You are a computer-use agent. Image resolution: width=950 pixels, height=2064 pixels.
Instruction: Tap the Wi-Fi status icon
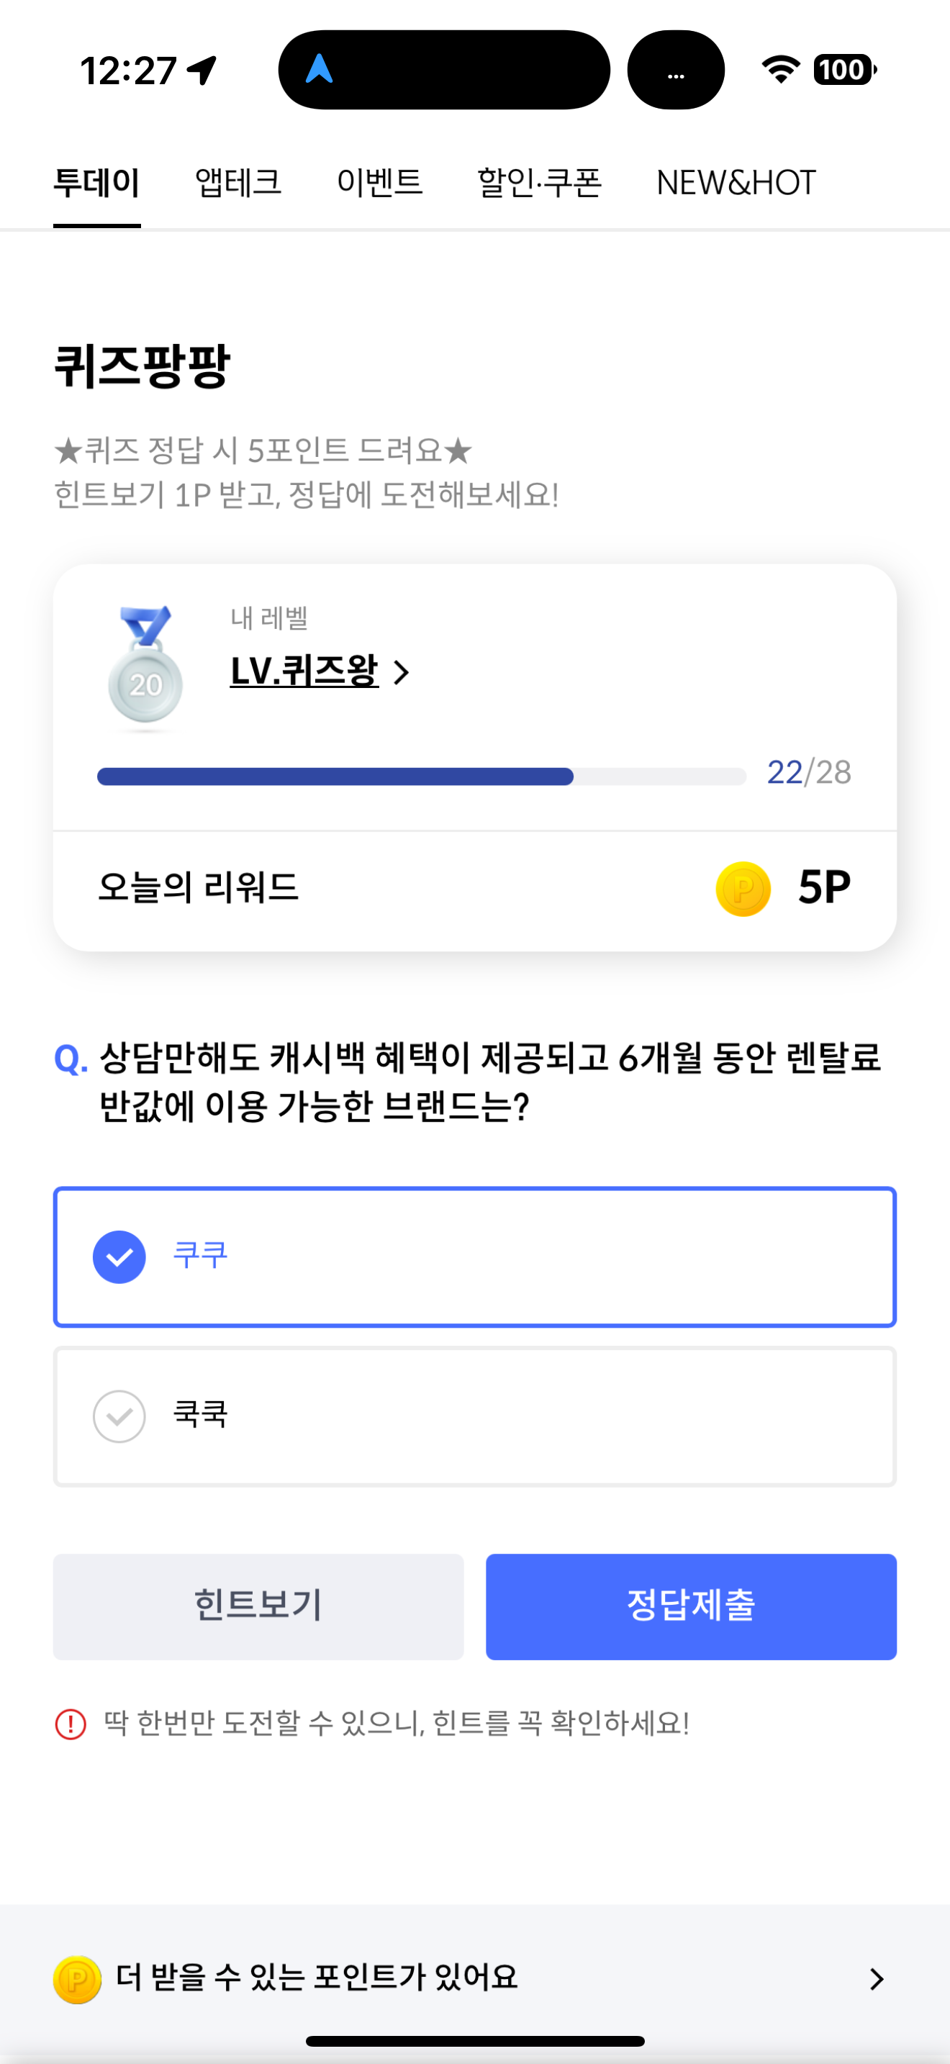(x=780, y=70)
